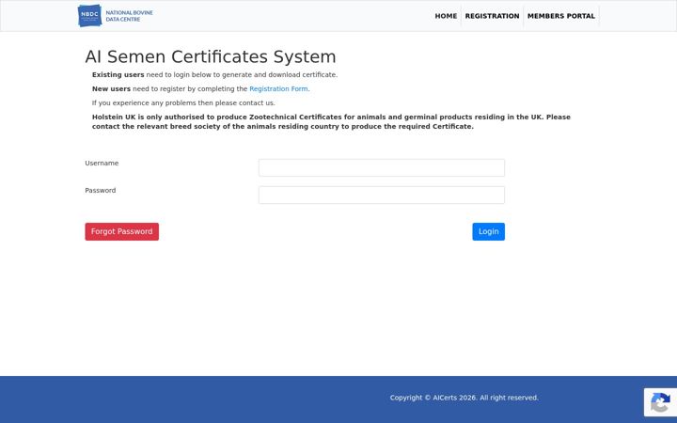677x423 pixels.
Task: Click the Copyright AICerts 2026 footer text
Action: tap(464, 398)
